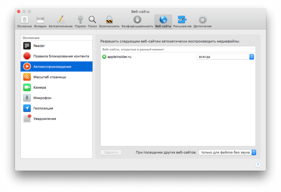Open the help question mark button
Image resolution: width=281 pixels, height=192 pixels.
258,165
